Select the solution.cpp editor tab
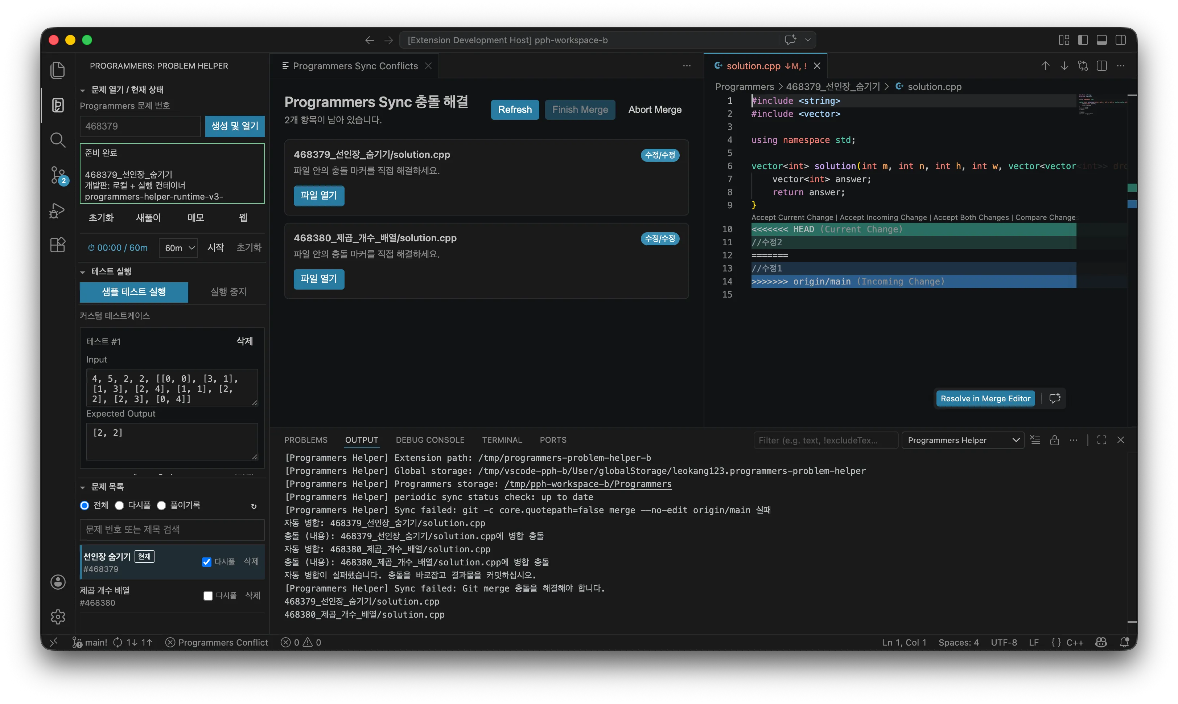The width and height of the screenshot is (1178, 704). pyautogui.click(x=765, y=66)
